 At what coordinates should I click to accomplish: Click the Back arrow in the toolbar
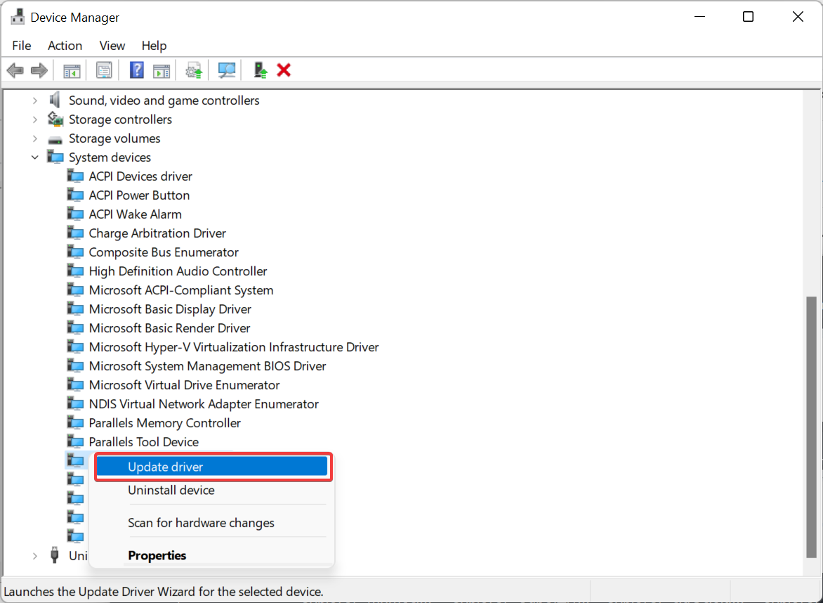click(15, 70)
